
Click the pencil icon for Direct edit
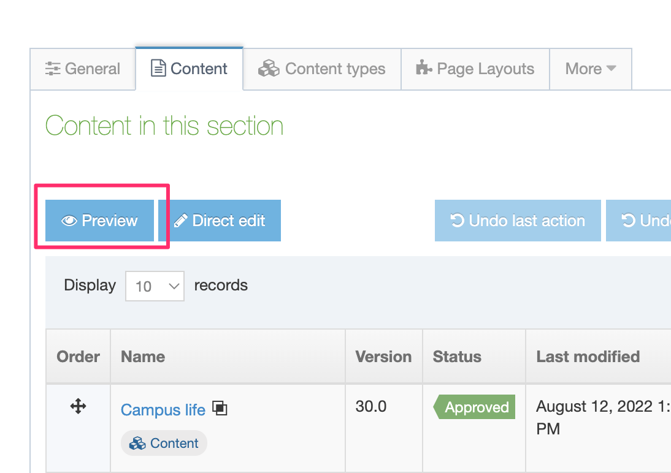tap(181, 221)
